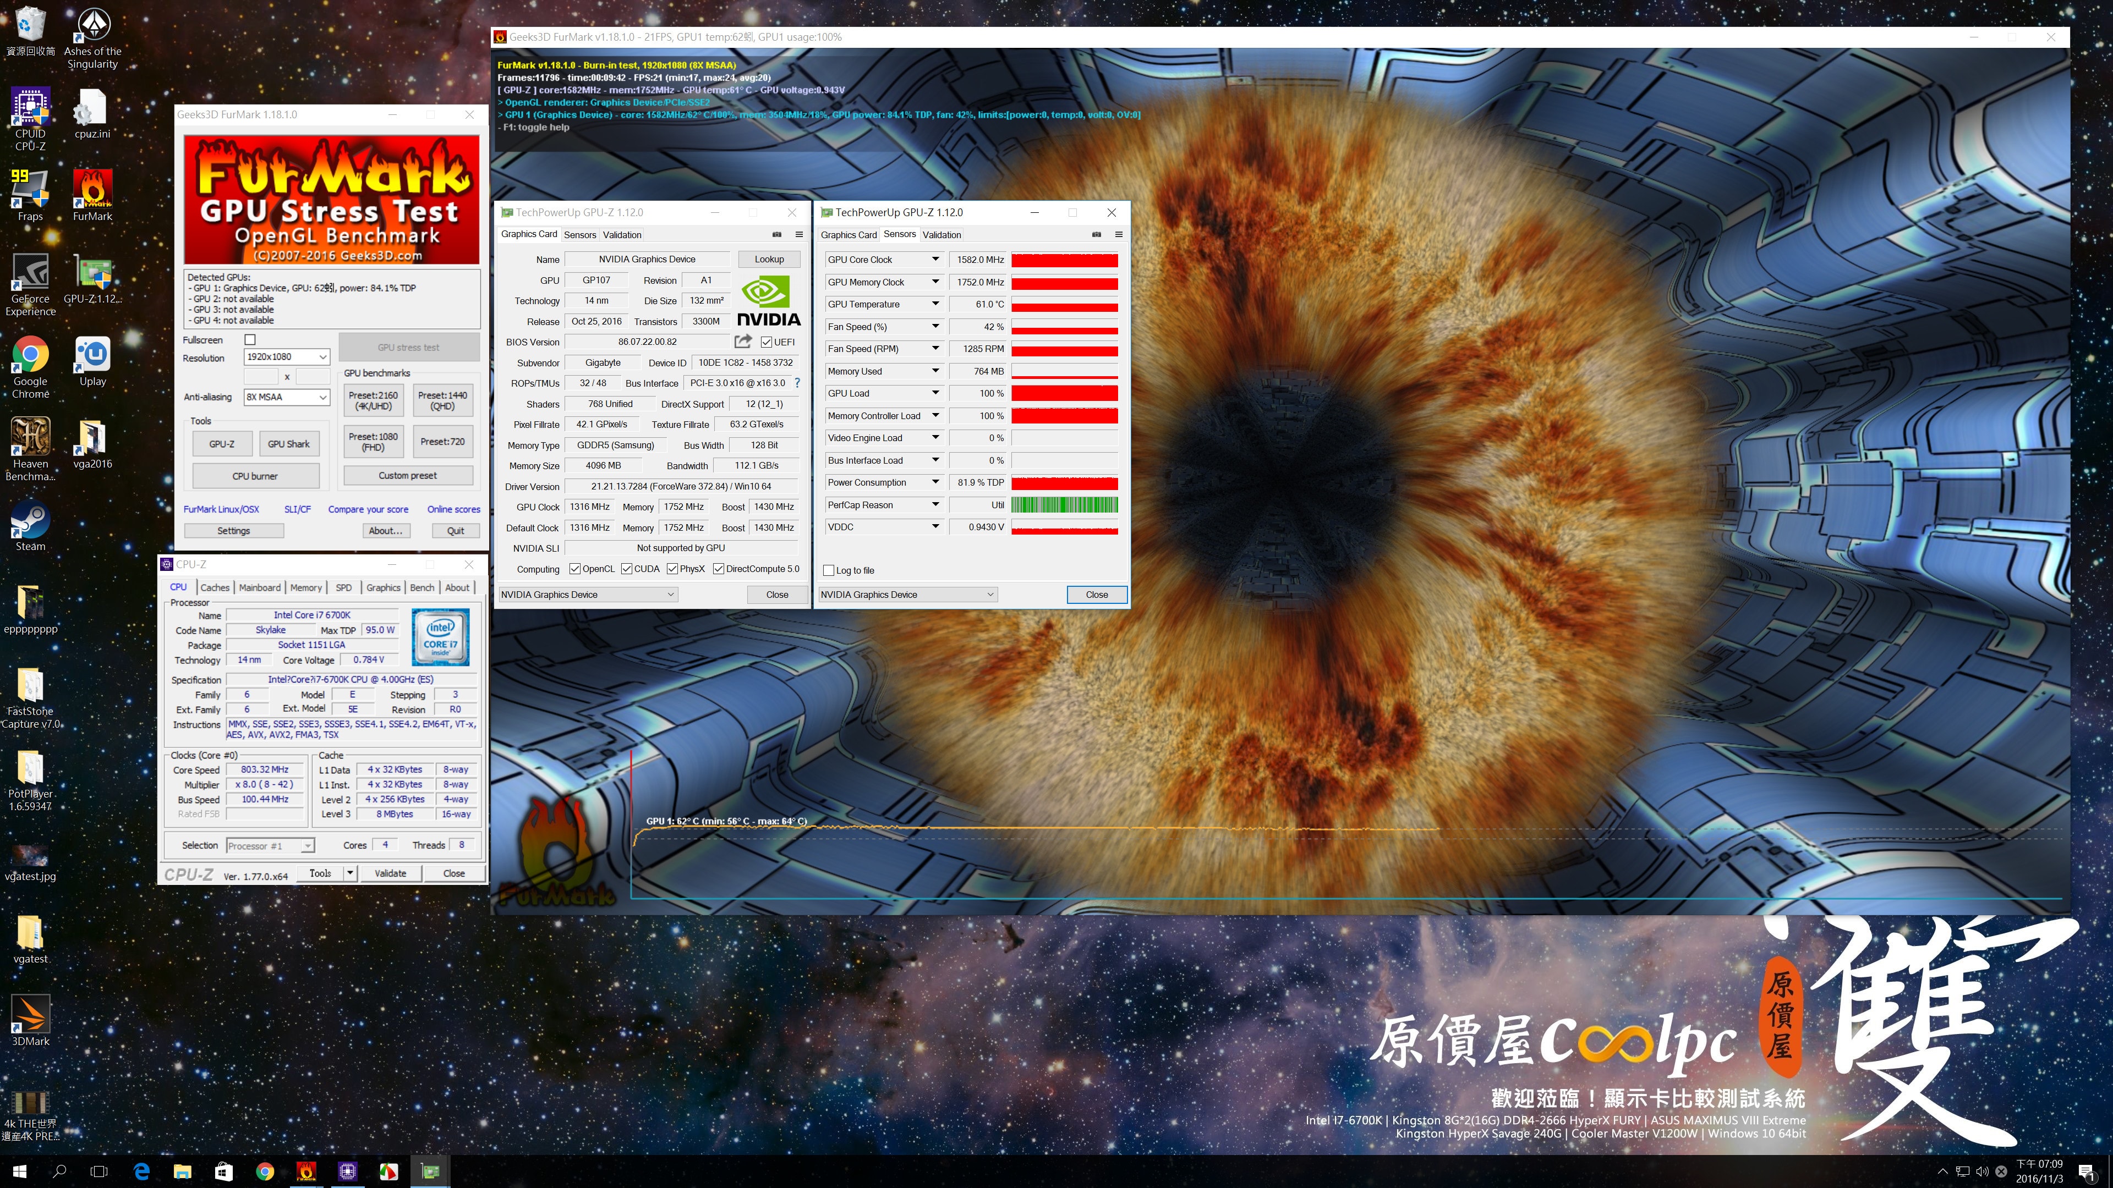
Task: Open Edge browser from the taskbar
Action: [141, 1171]
